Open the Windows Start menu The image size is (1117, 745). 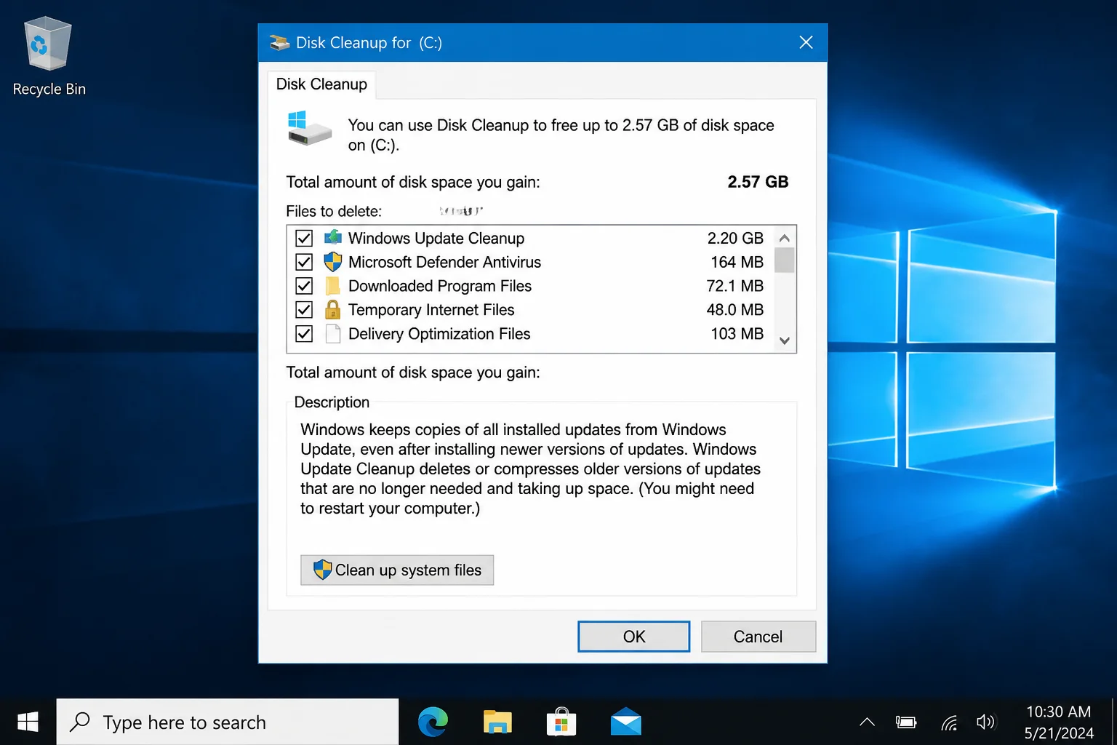[28, 722]
